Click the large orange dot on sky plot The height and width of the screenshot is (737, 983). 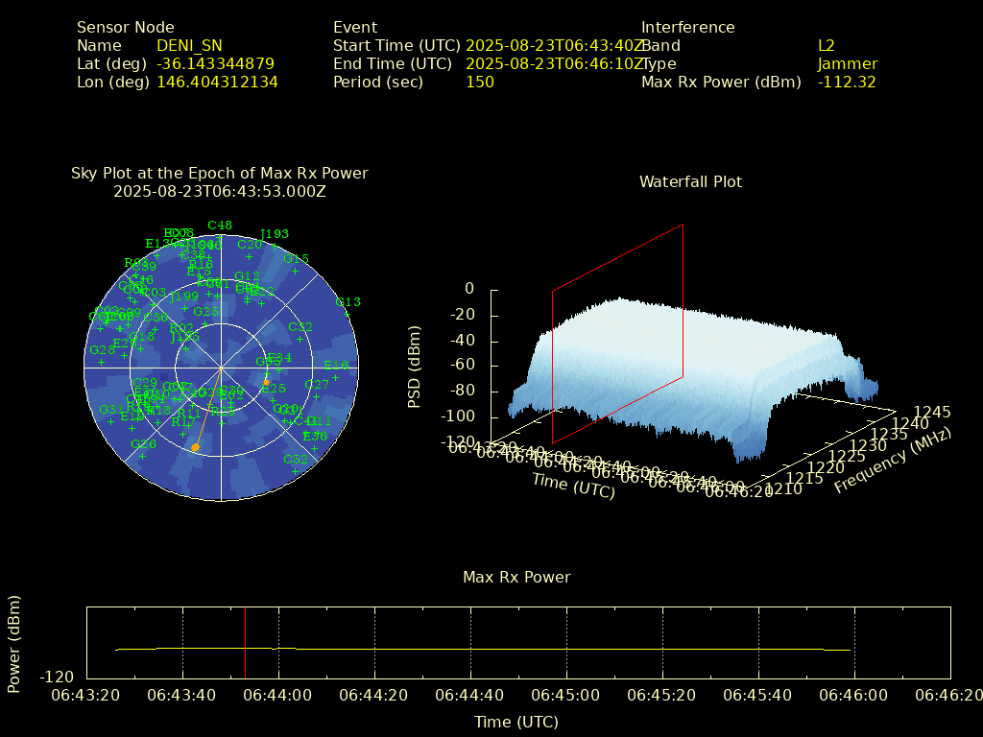195,447
